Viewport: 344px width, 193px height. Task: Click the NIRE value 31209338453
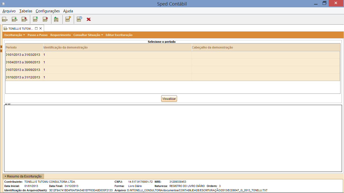point(178,182)
